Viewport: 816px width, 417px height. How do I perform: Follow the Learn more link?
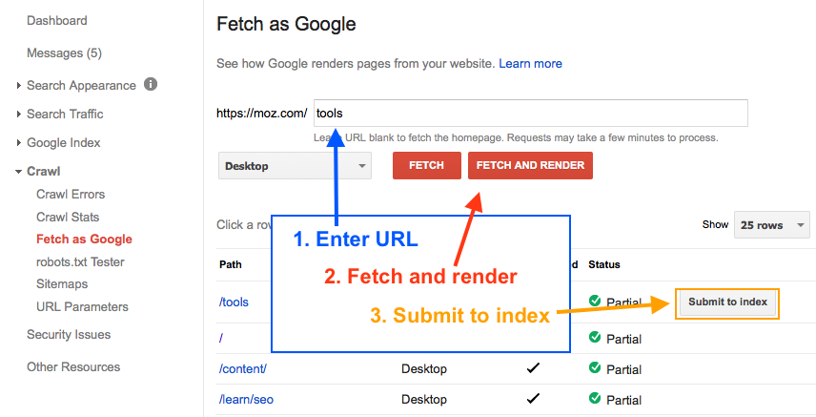point(530,63)
